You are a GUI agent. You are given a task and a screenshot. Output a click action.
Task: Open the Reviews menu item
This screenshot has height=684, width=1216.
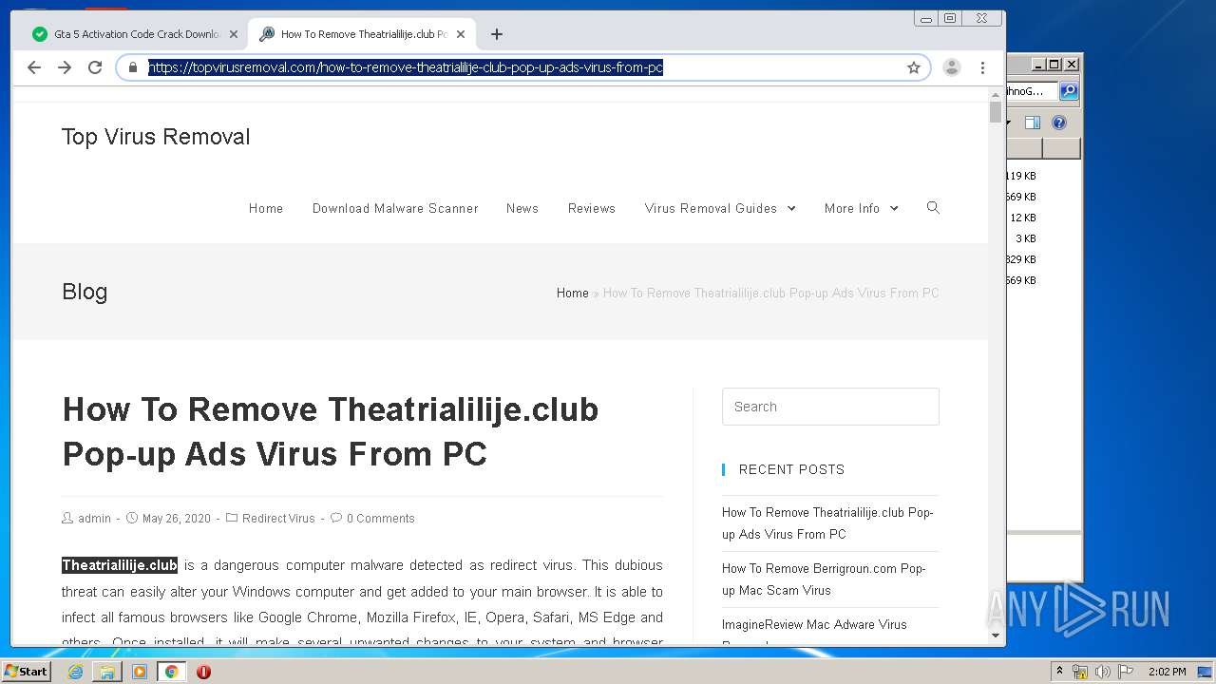(x=592, y=208)
